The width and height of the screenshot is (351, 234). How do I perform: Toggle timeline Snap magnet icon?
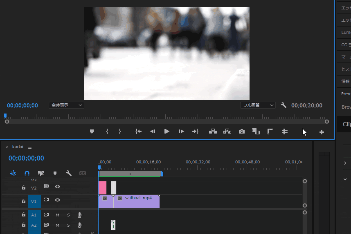point(27,173)
